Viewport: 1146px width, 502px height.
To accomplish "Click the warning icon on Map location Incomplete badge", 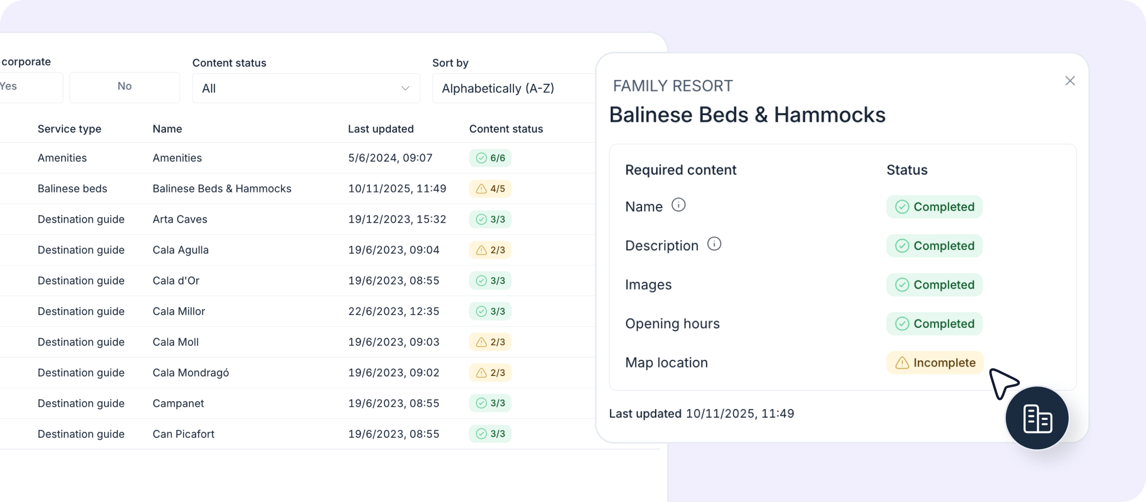I will [902, 362].
